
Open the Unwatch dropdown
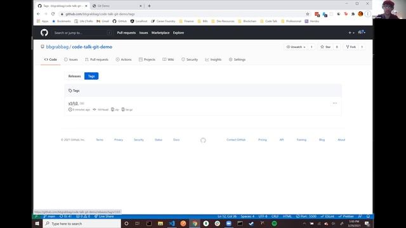[296, 47]
